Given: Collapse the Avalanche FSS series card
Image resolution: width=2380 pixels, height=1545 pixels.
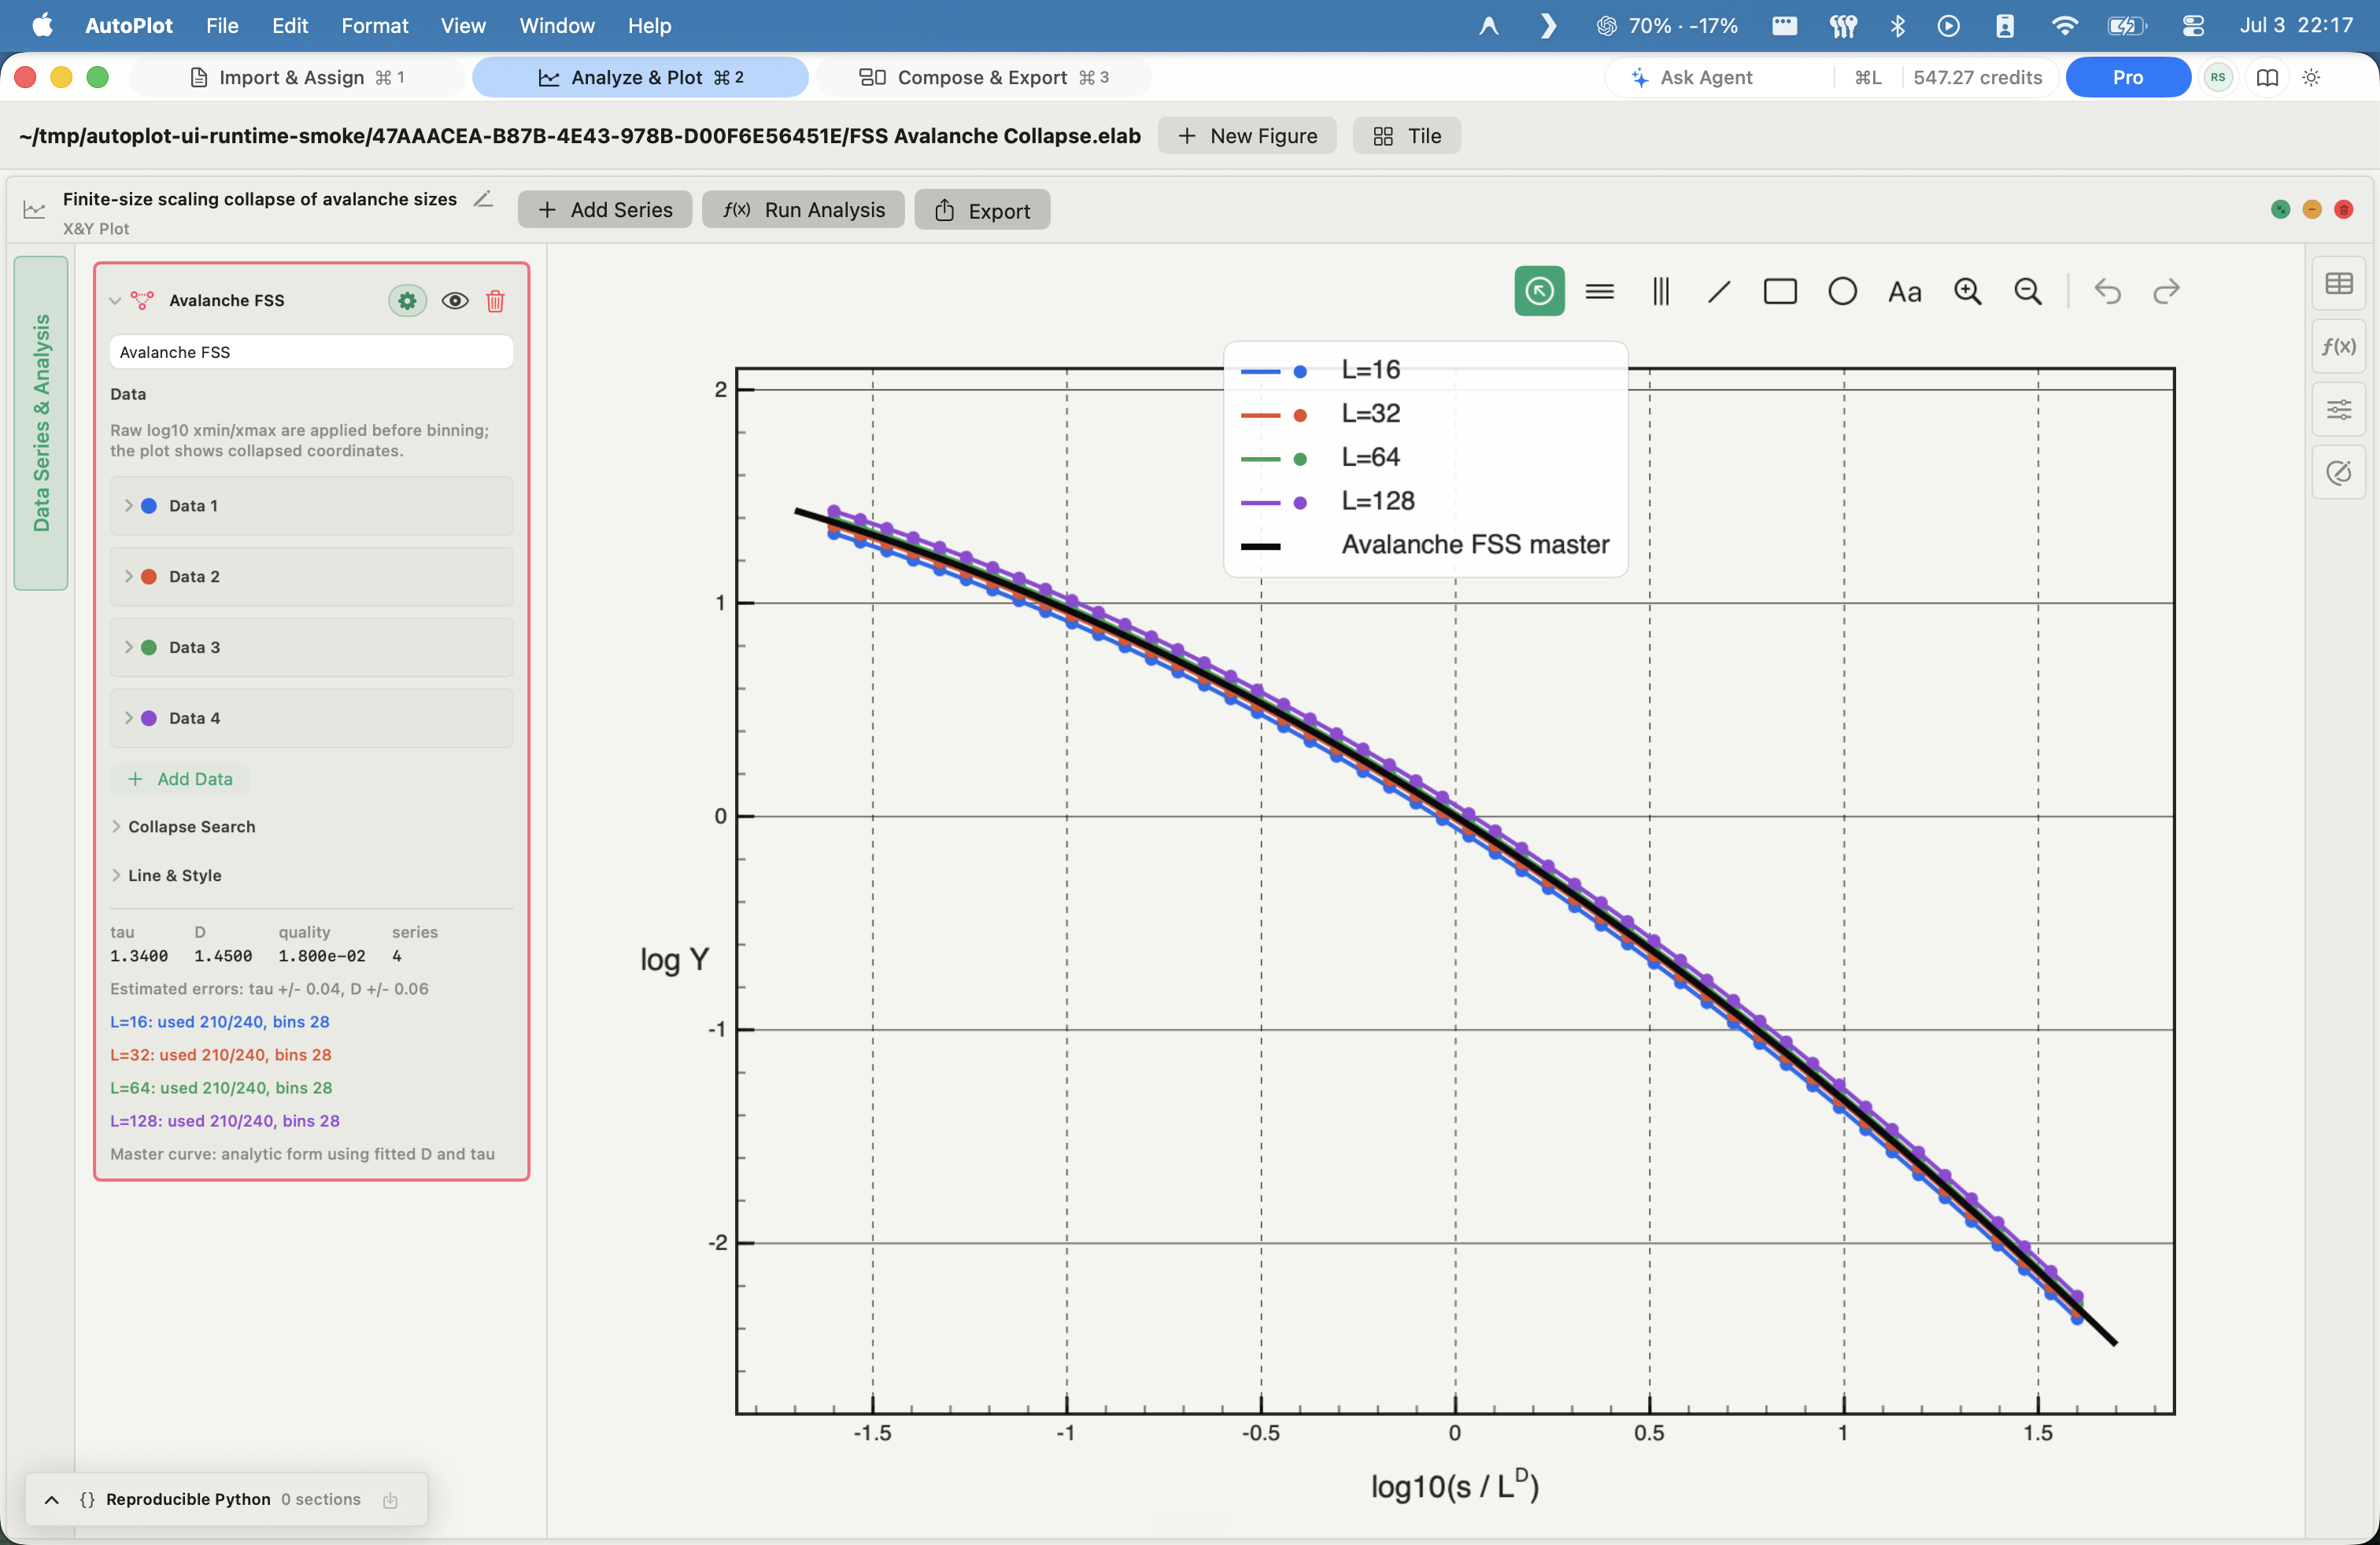Looking at the screenshot, I should coord(115,301).
